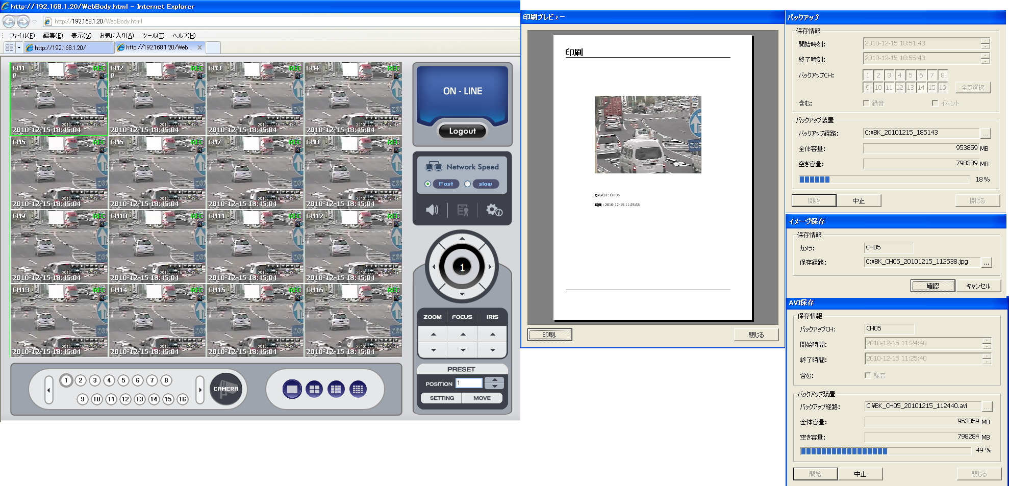
Task: Open the 表示(V) menu
Action: click(x=81, y=35)
